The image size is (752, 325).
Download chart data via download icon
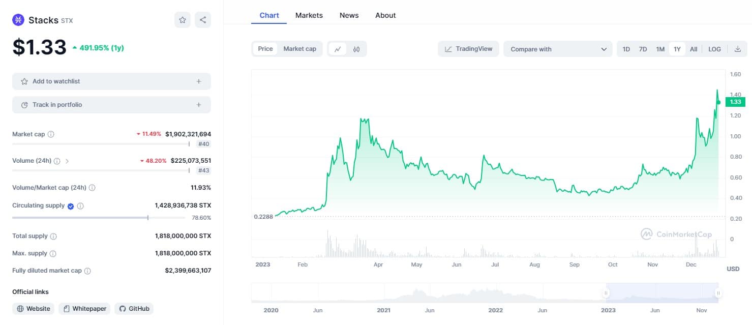[x=738, y=49]
